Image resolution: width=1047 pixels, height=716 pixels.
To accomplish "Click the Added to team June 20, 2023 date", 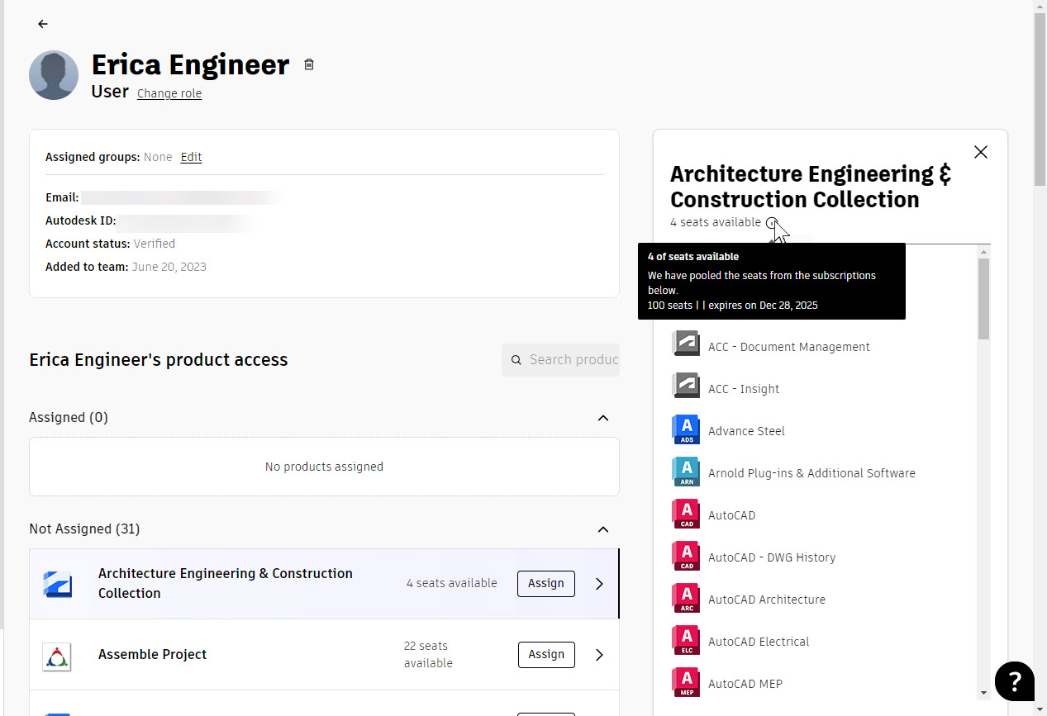I will click(x=169, y=267).
